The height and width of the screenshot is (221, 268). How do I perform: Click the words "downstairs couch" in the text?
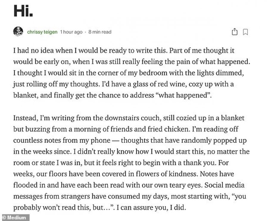133,118
